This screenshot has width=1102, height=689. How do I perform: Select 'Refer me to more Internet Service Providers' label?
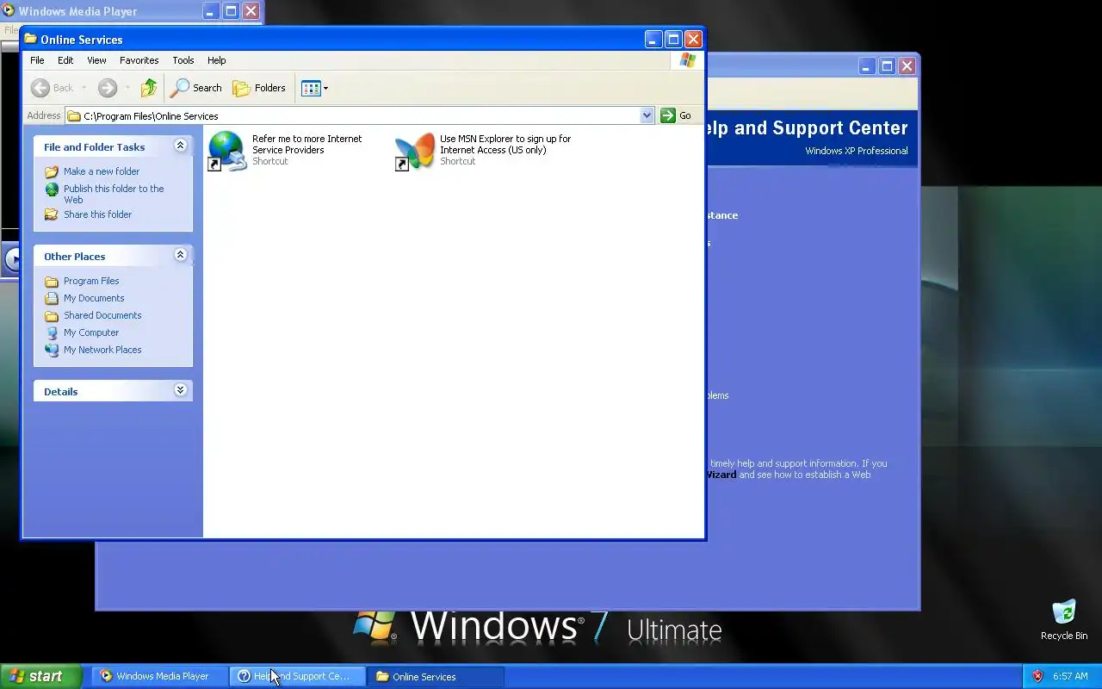pos(306,144)
